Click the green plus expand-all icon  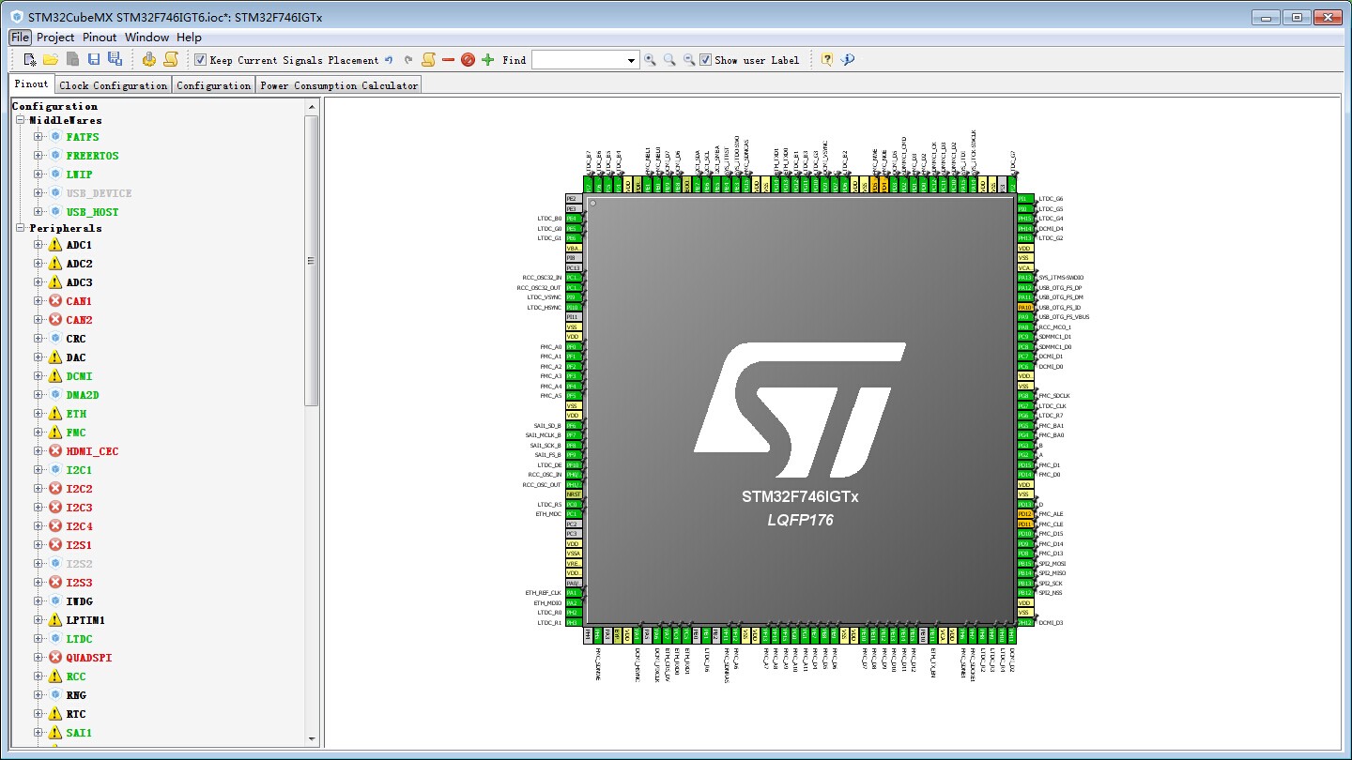[487, 60]
